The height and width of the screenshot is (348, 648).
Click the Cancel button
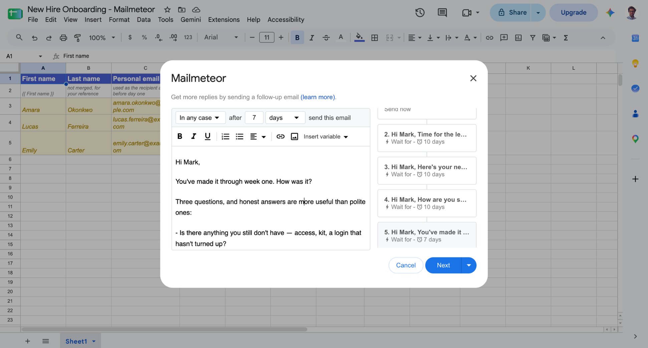coord(406,265)
